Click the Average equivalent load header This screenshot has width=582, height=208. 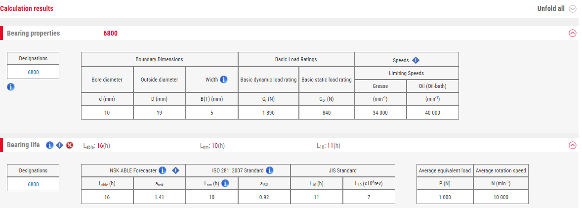click(445, 170)
